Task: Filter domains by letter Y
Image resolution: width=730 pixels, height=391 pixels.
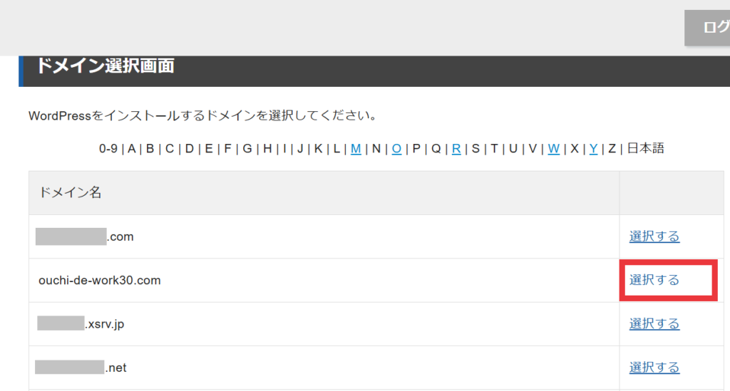Action: pos(593,149)
